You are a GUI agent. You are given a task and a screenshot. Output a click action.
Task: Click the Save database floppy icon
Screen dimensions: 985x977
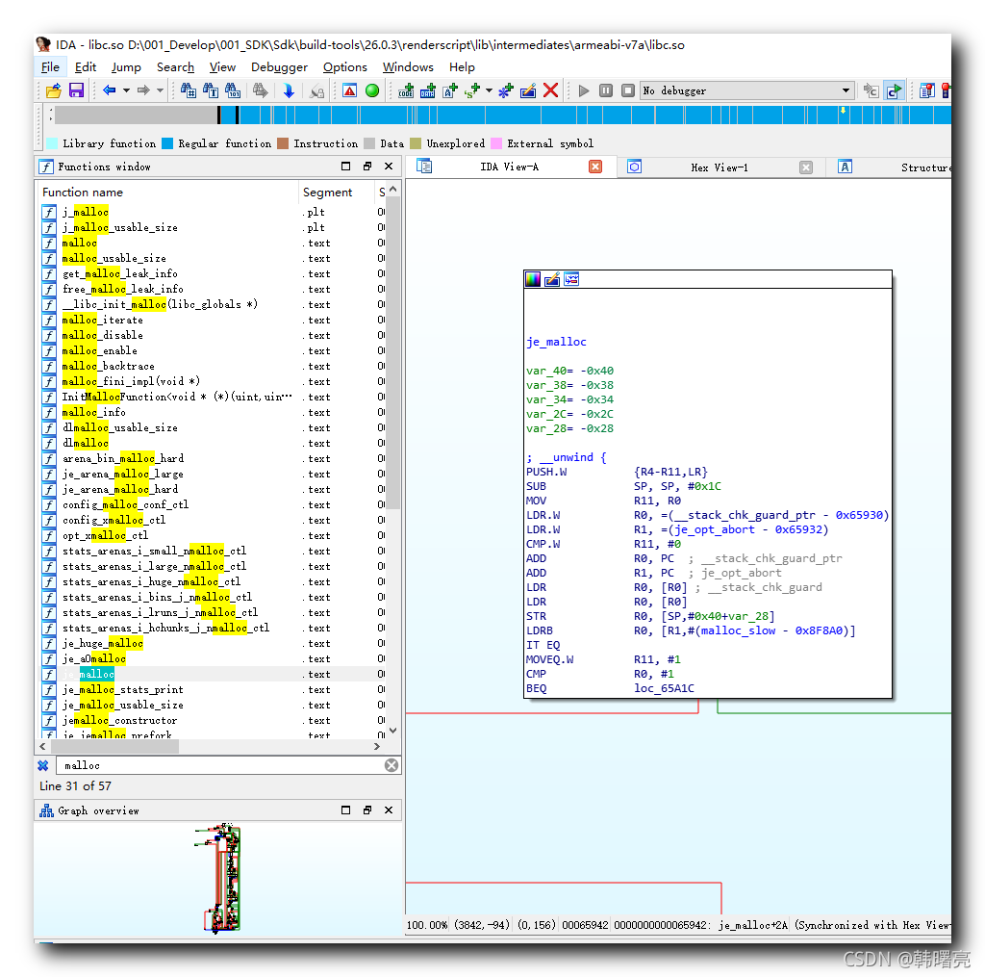pos(76,90)
